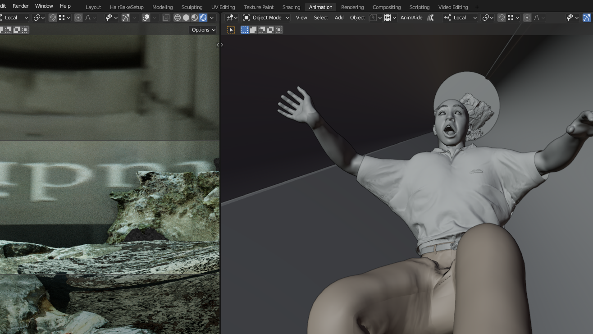Click rendered shading mode in left viewport
Screen dimensions: 593x334
[203, 18]
